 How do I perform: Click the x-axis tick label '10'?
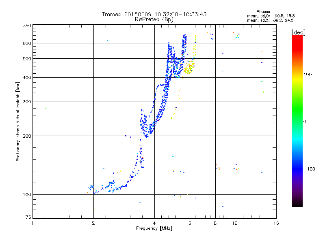235,223
